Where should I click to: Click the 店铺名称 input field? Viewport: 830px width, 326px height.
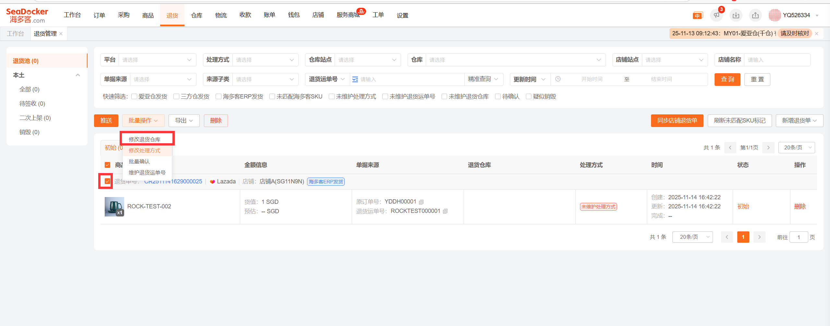(x=777, y=60)
